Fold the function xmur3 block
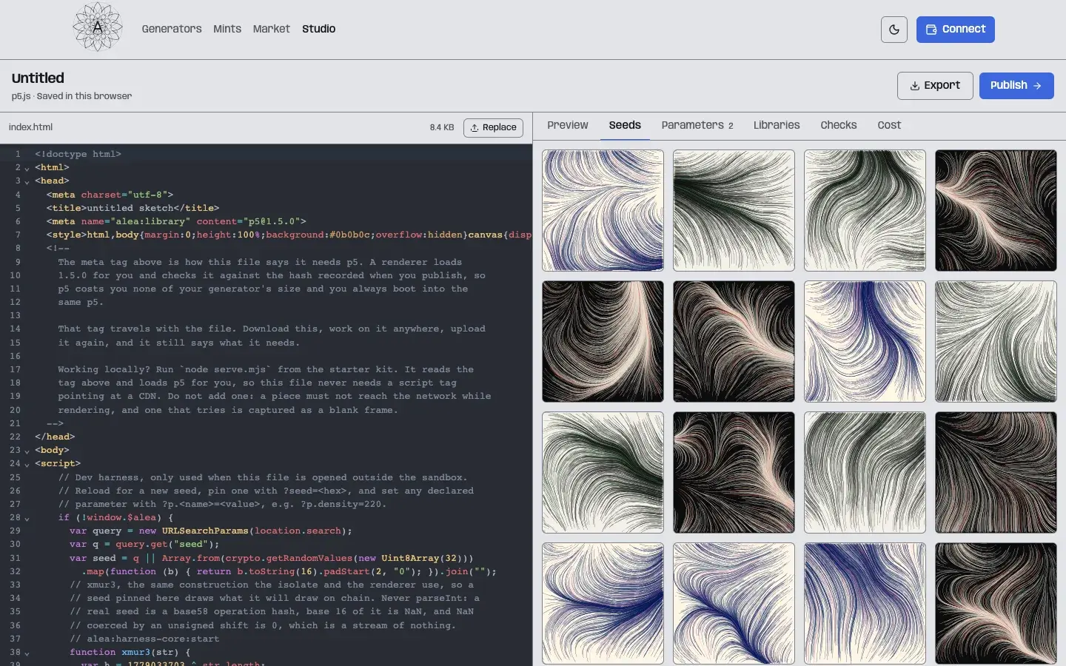The height and width of the screenshot is (666, 1066). click(x=27, y=653)
